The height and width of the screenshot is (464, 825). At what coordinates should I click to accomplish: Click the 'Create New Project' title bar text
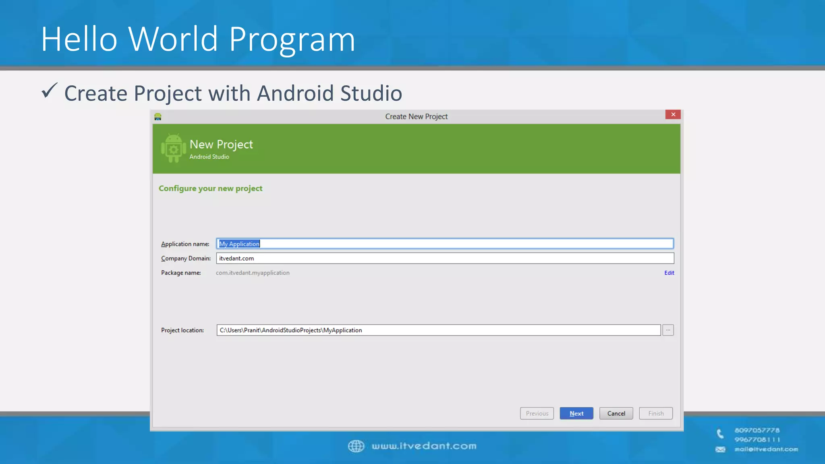(x=416, y=116)
